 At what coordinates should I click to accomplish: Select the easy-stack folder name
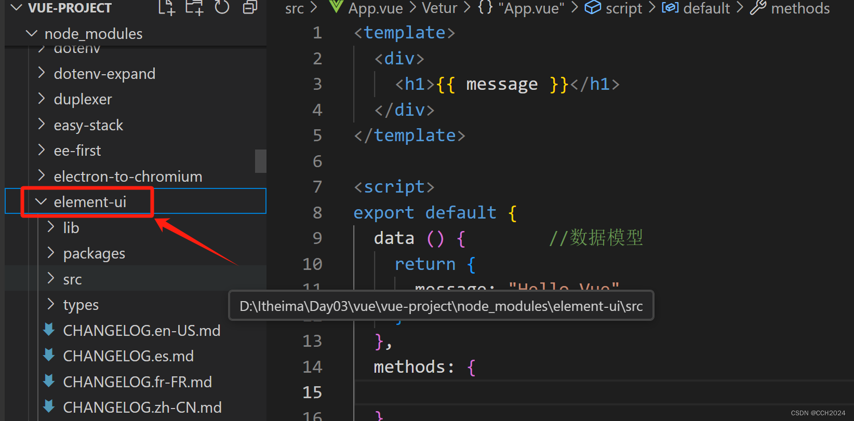click(88, 125)
